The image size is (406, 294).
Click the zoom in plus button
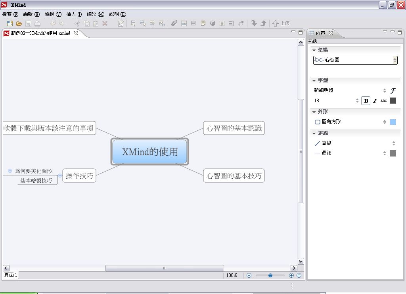(291, 276)
